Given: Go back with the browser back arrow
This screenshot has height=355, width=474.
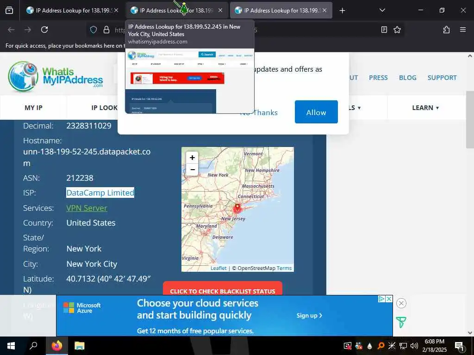Looking at the screenshot, I should point(11,30).
